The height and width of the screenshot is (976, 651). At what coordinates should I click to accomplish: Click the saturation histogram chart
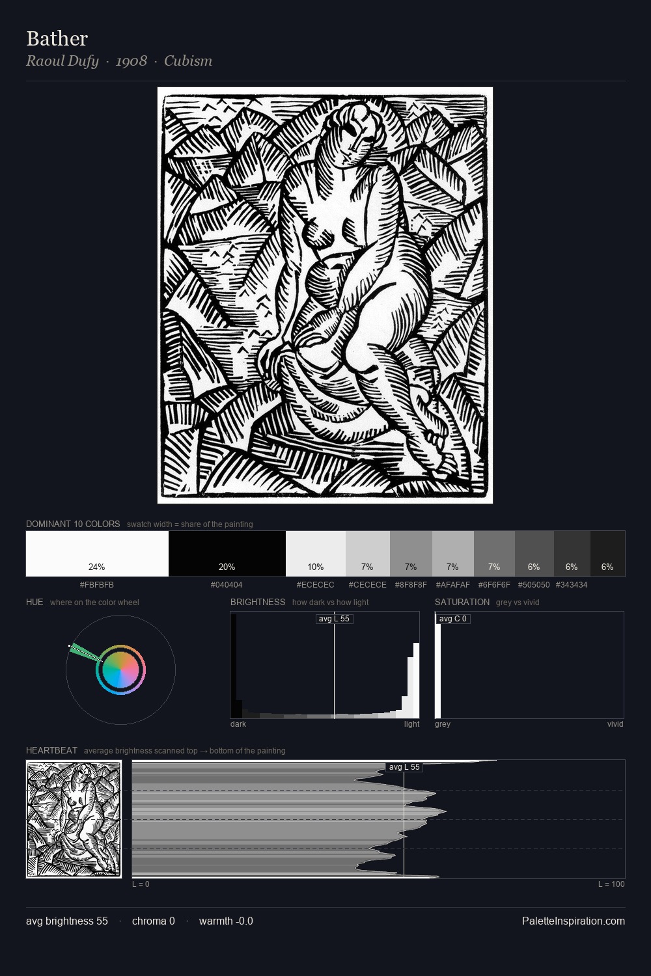pyautogui.click(x=529, y=665)
